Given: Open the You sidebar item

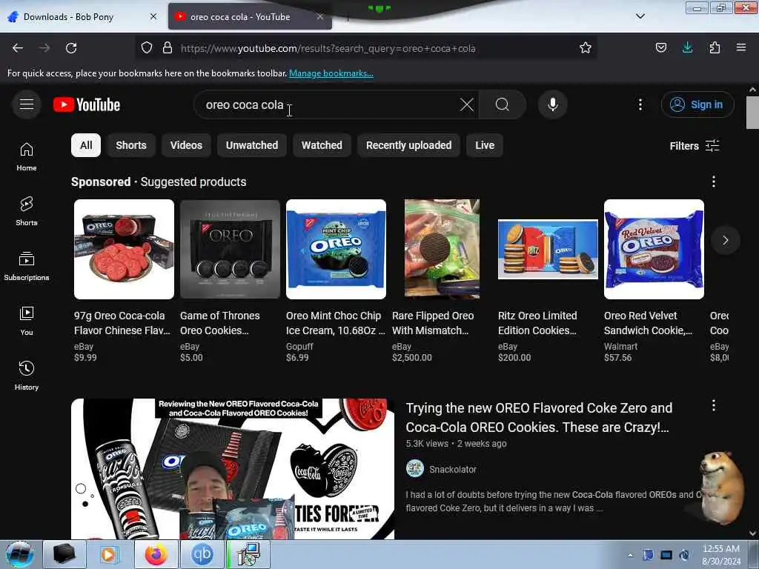Looking at the screenshot, I should coord(27,321).
